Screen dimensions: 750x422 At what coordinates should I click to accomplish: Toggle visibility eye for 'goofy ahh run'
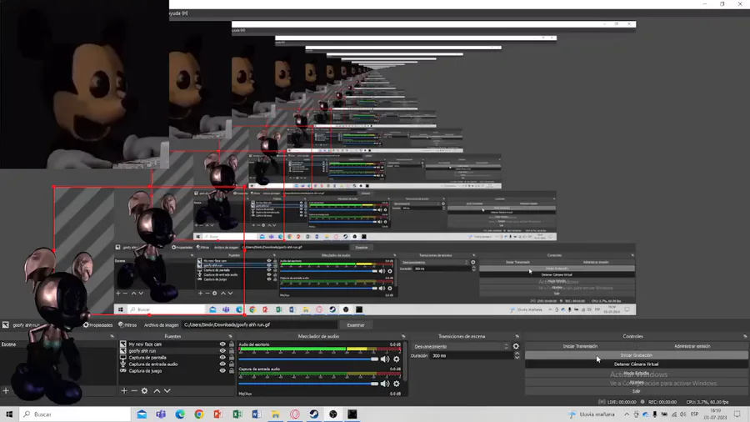point(222,351)
